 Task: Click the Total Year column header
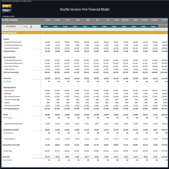(x=165, y=20)
